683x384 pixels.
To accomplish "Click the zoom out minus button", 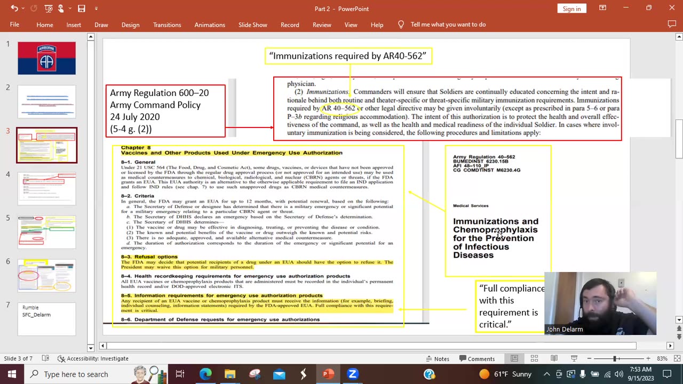I will point(589,358).
